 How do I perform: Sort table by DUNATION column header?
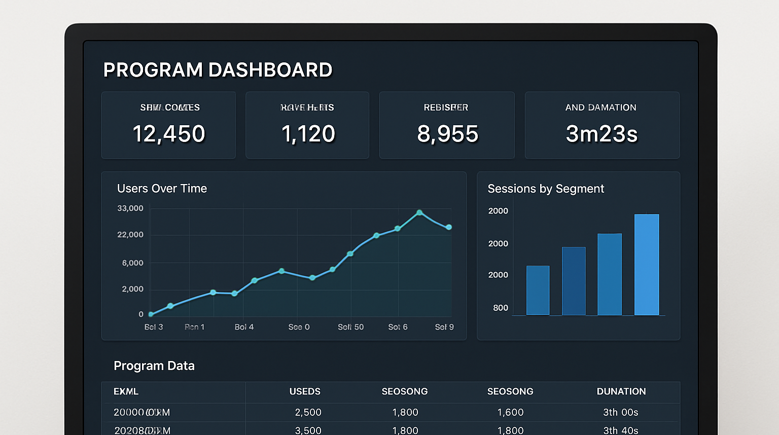tap(621, 391)
